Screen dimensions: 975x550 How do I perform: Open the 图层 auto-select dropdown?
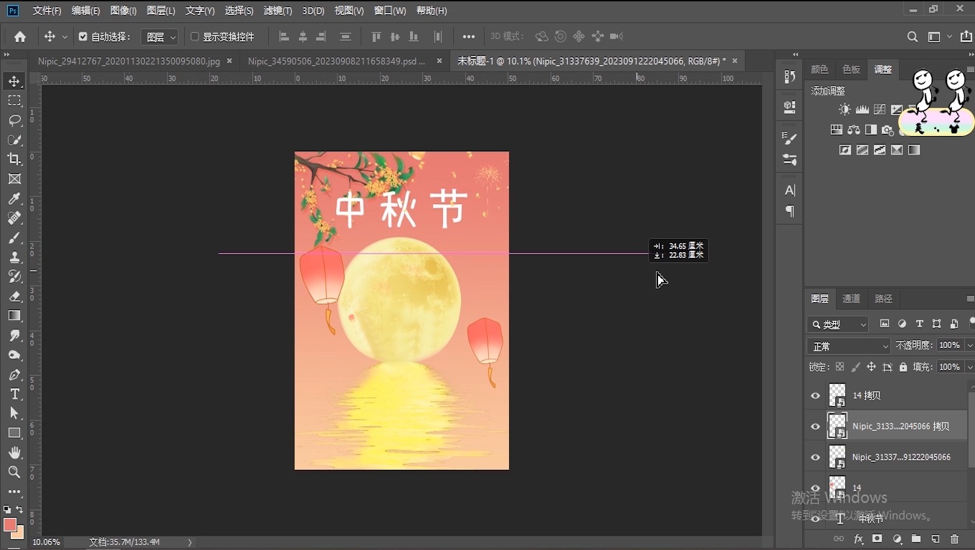click(x=160, y=37)
